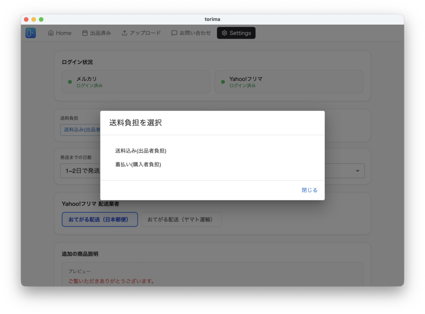Open the 送料負担 dropdown field

(x=81, y=129)
